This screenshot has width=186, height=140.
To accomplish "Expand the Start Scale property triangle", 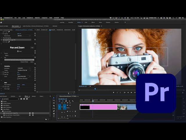I will point(1,87).
